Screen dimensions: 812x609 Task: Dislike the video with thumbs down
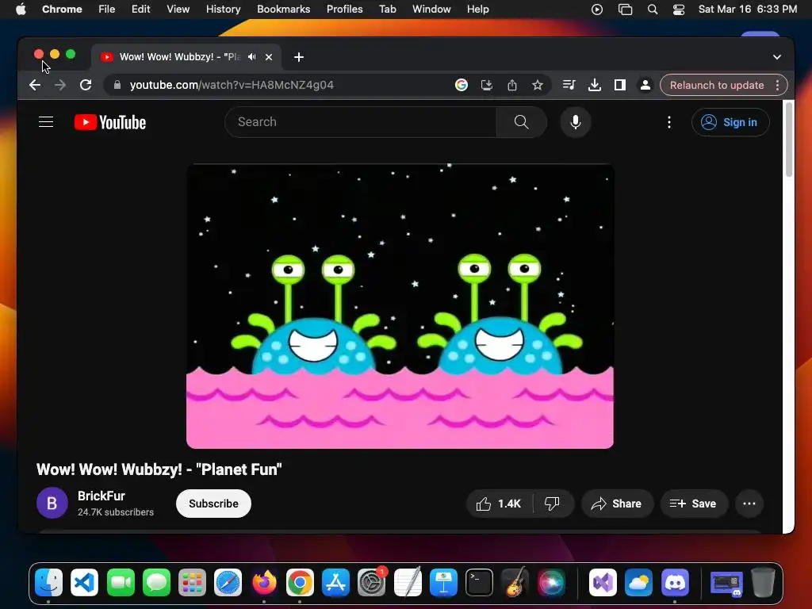(x=552, y=504)
